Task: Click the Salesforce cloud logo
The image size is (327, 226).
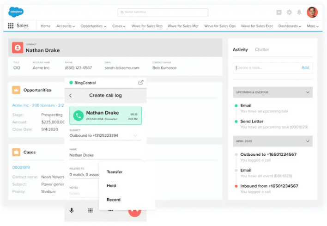Action: click(x=16, y=12)
